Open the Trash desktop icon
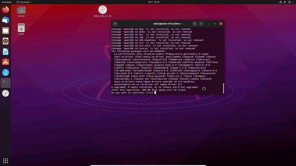Image resolution: width=296 pixels, height=166 pixels. pos(21,29)
